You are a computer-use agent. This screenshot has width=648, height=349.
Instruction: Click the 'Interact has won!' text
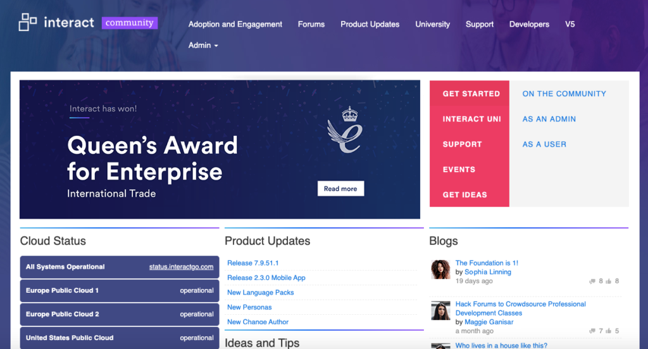[103, 109]
